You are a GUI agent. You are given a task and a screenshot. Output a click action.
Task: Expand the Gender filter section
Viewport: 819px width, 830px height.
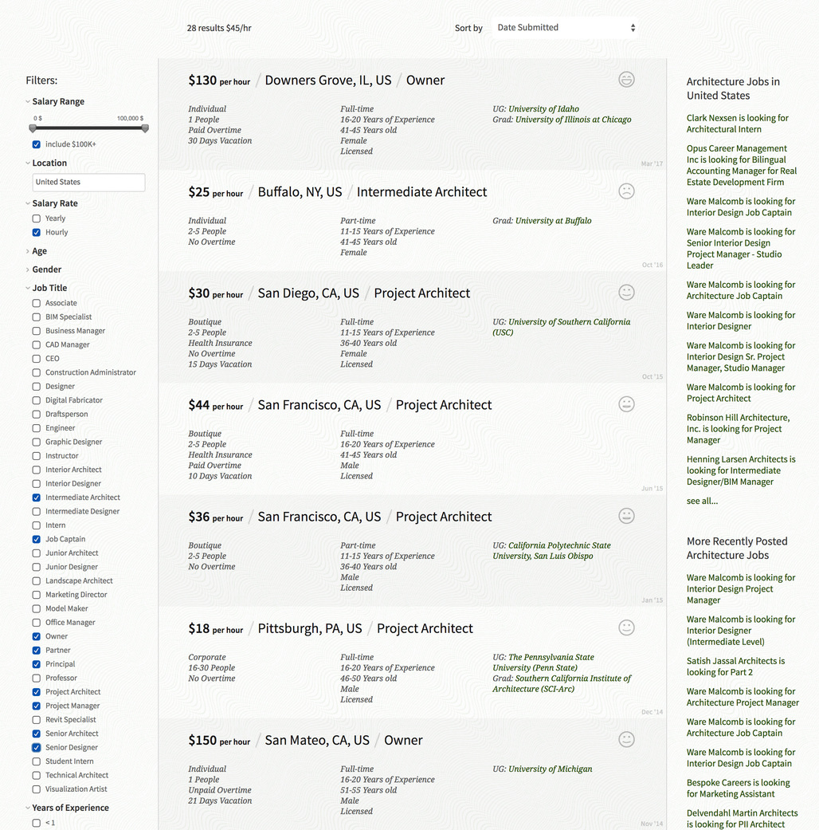46,269
